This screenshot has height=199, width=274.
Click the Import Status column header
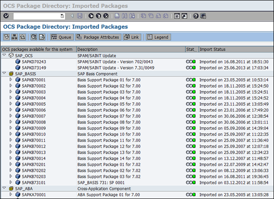pos(236,49)
